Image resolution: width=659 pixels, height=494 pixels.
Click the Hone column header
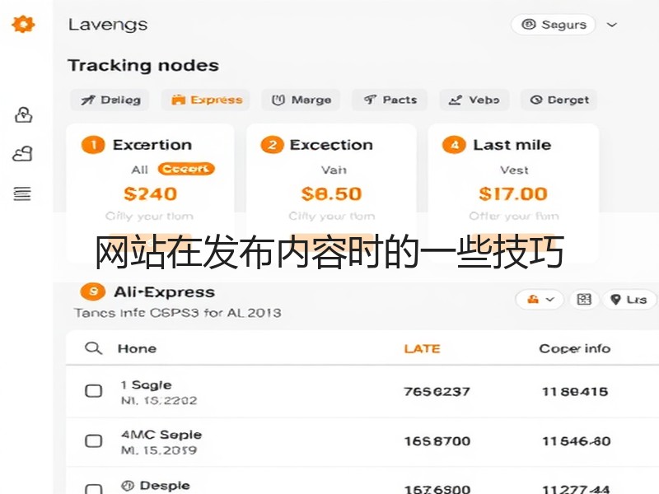[137, 348]
